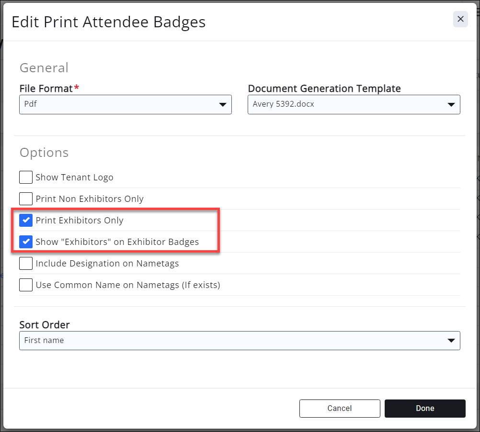Close the Edit Print Attendee Badges dialog
Screen dimensions: 480x432
[460, 19]
